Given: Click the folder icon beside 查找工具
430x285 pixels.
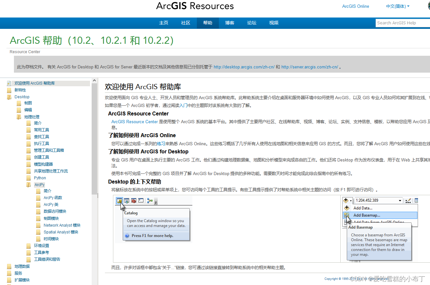Looking at the screenshot, I should (x=28, y=137).
